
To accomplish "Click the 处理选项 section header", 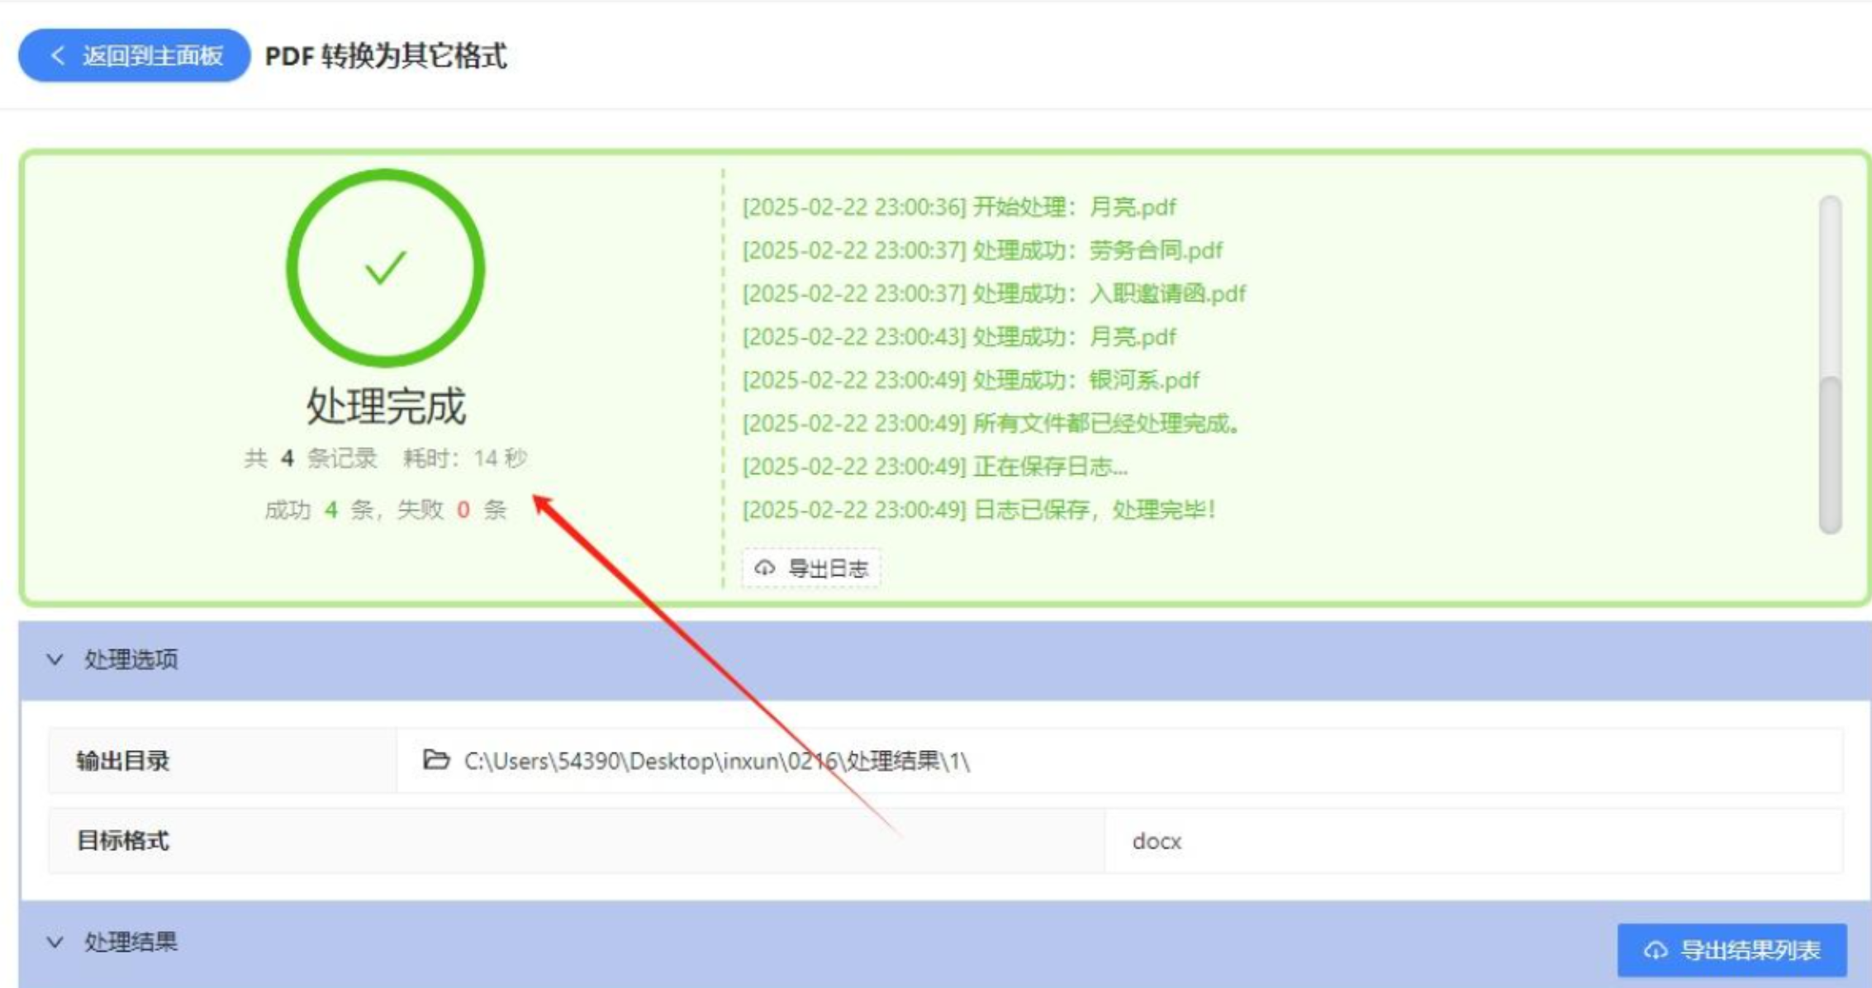I will (x=131, y=659).
